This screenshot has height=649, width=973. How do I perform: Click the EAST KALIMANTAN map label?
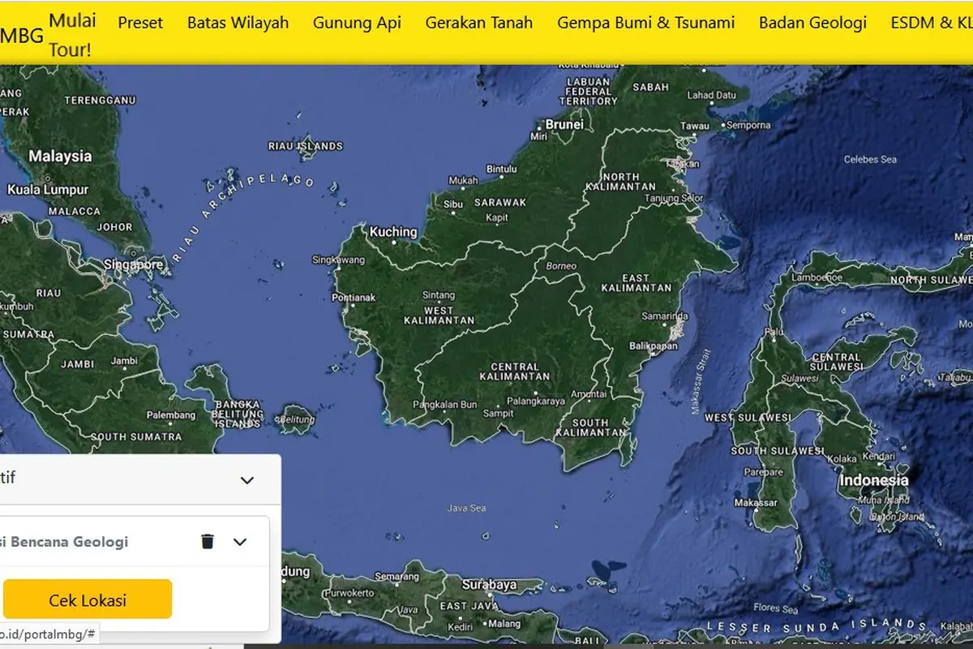pyautogui.click(x=637, y=282)
